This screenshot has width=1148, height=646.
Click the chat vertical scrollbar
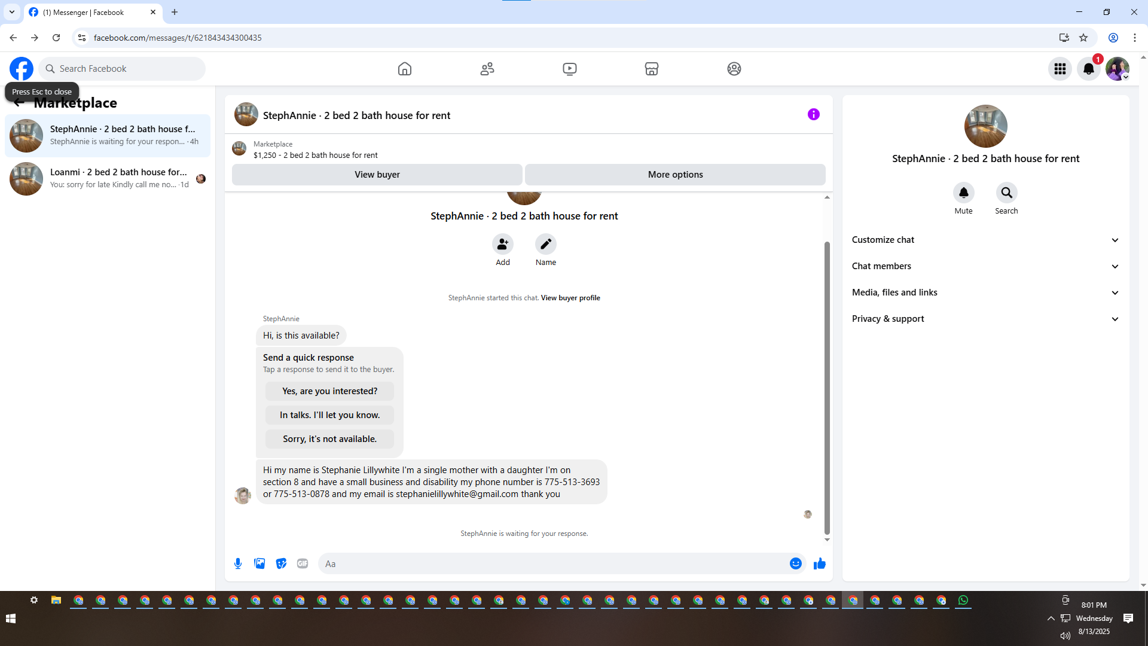click(x=827, y=389)
